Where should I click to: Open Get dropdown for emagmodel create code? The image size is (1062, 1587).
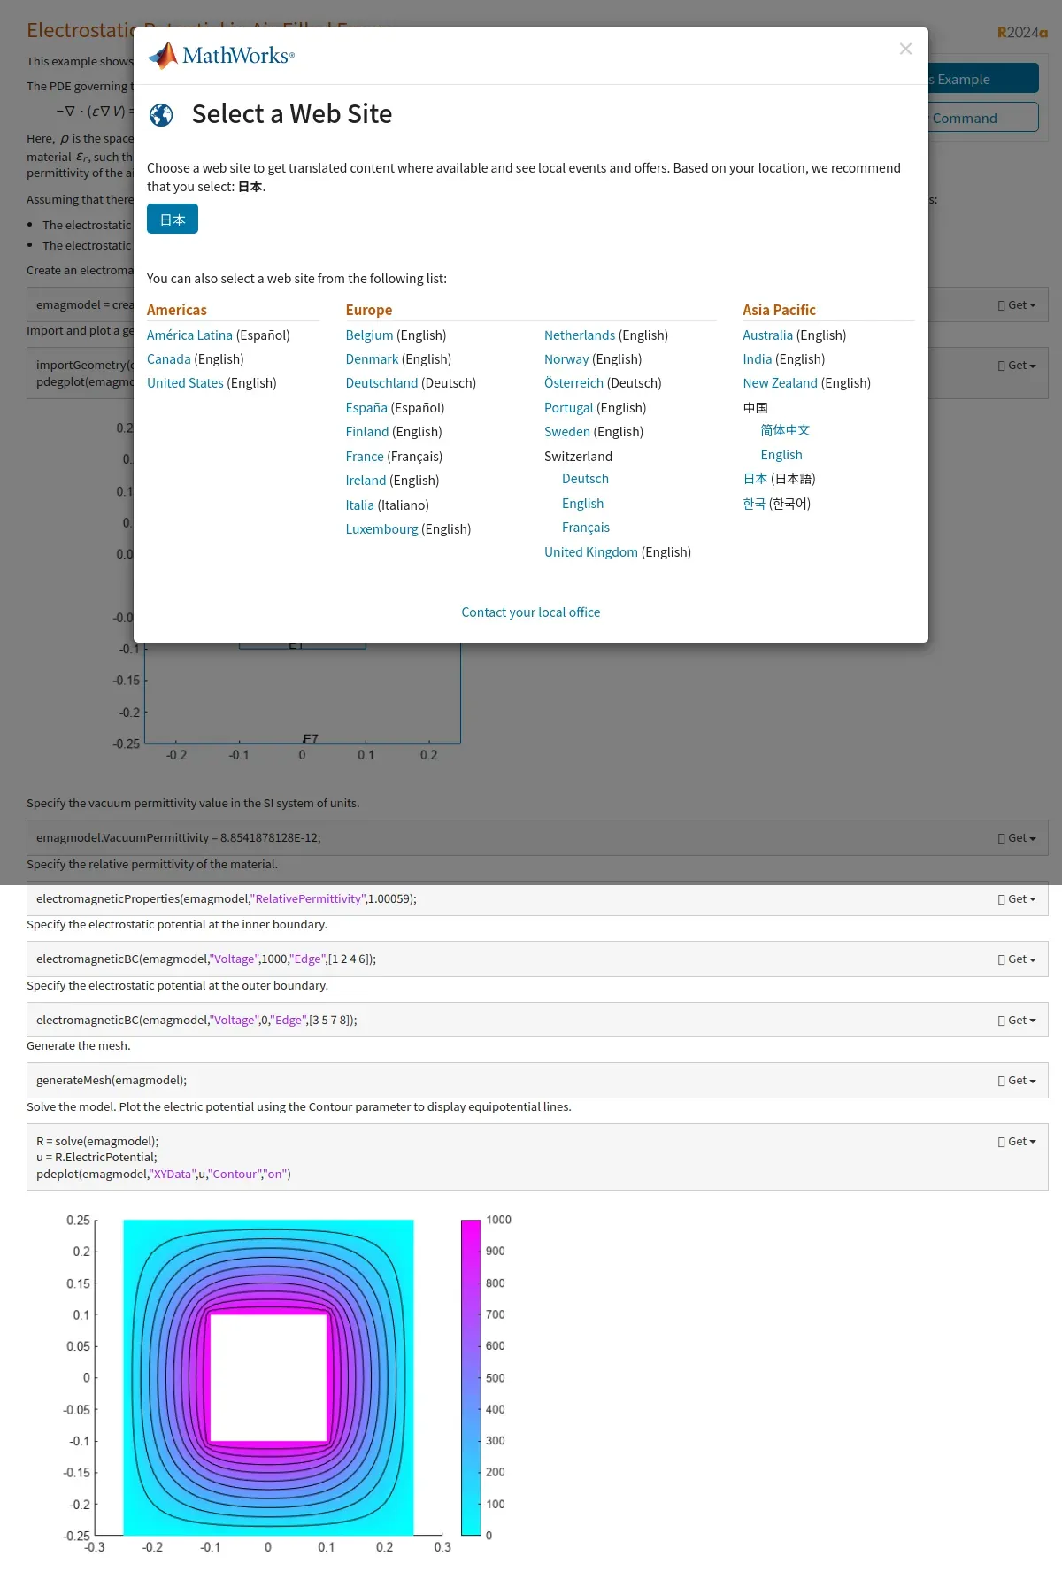click(1017, 305)
